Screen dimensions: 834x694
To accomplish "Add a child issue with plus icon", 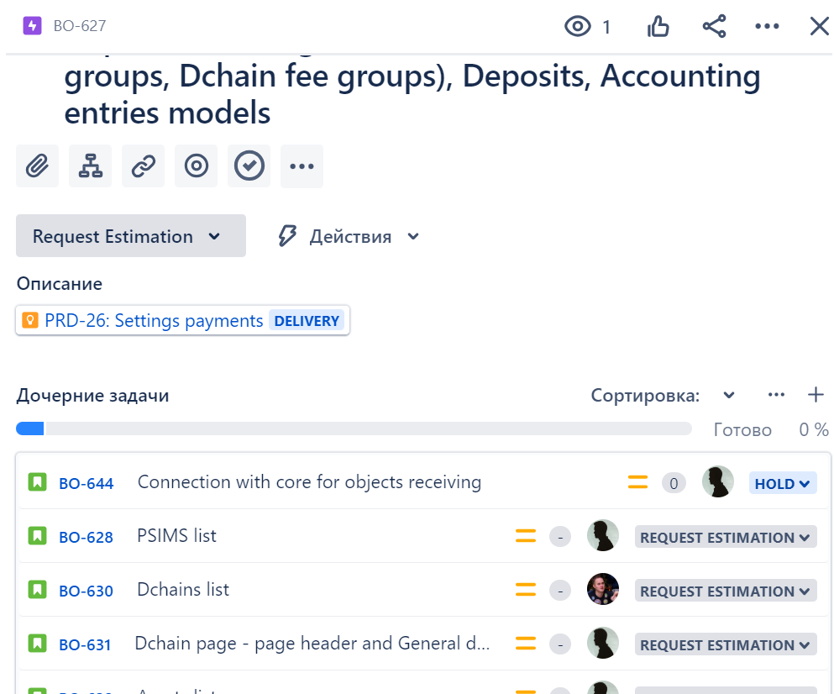I will point(816,395).
